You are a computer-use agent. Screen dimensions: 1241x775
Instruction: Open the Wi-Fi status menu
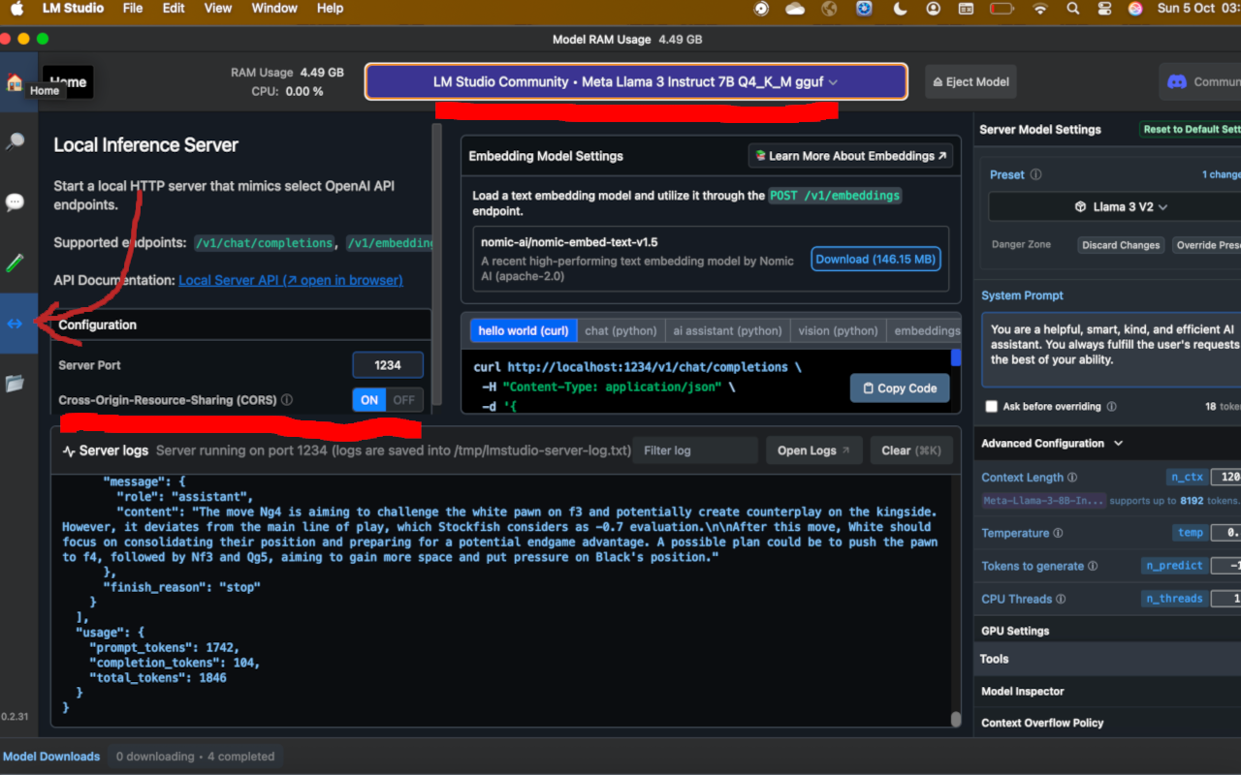pyautogui.click(x=1040, y=9)
